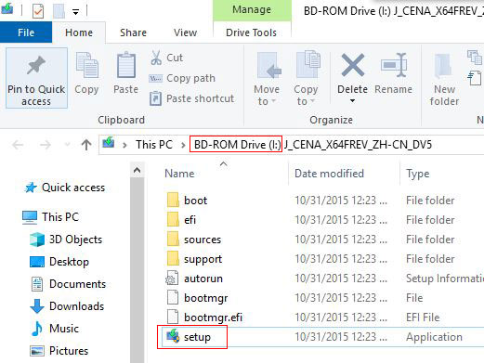Sort by Name column header

click(179, 174)
